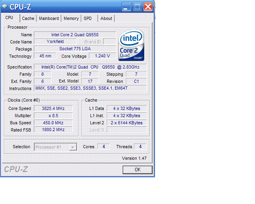
Task: Click the Threads value field
Action: tap(140, 147)
